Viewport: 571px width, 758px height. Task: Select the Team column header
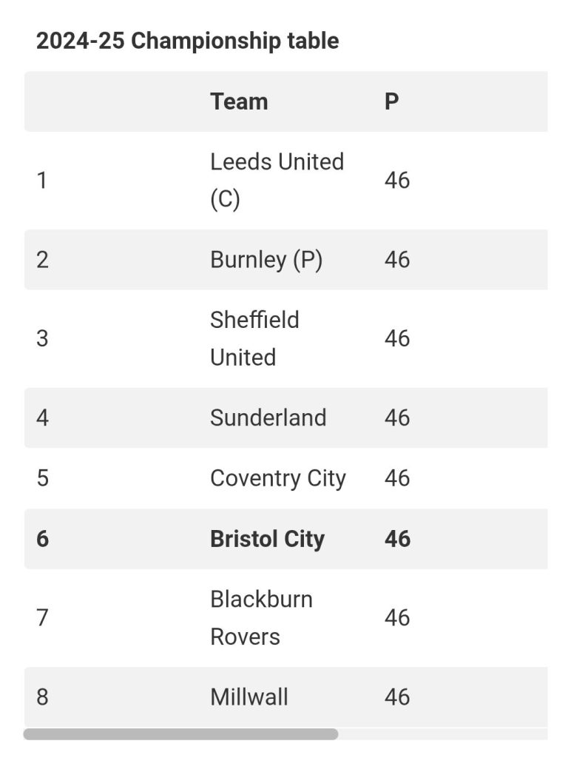pyautogui.click(x=239, y=101)
